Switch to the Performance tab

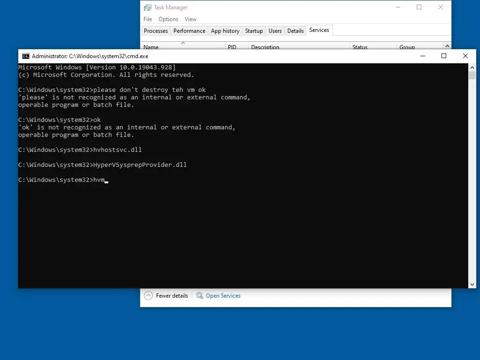(189, 31)
